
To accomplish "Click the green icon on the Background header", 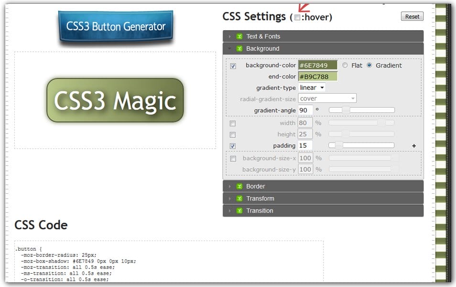I will point(240,48).
